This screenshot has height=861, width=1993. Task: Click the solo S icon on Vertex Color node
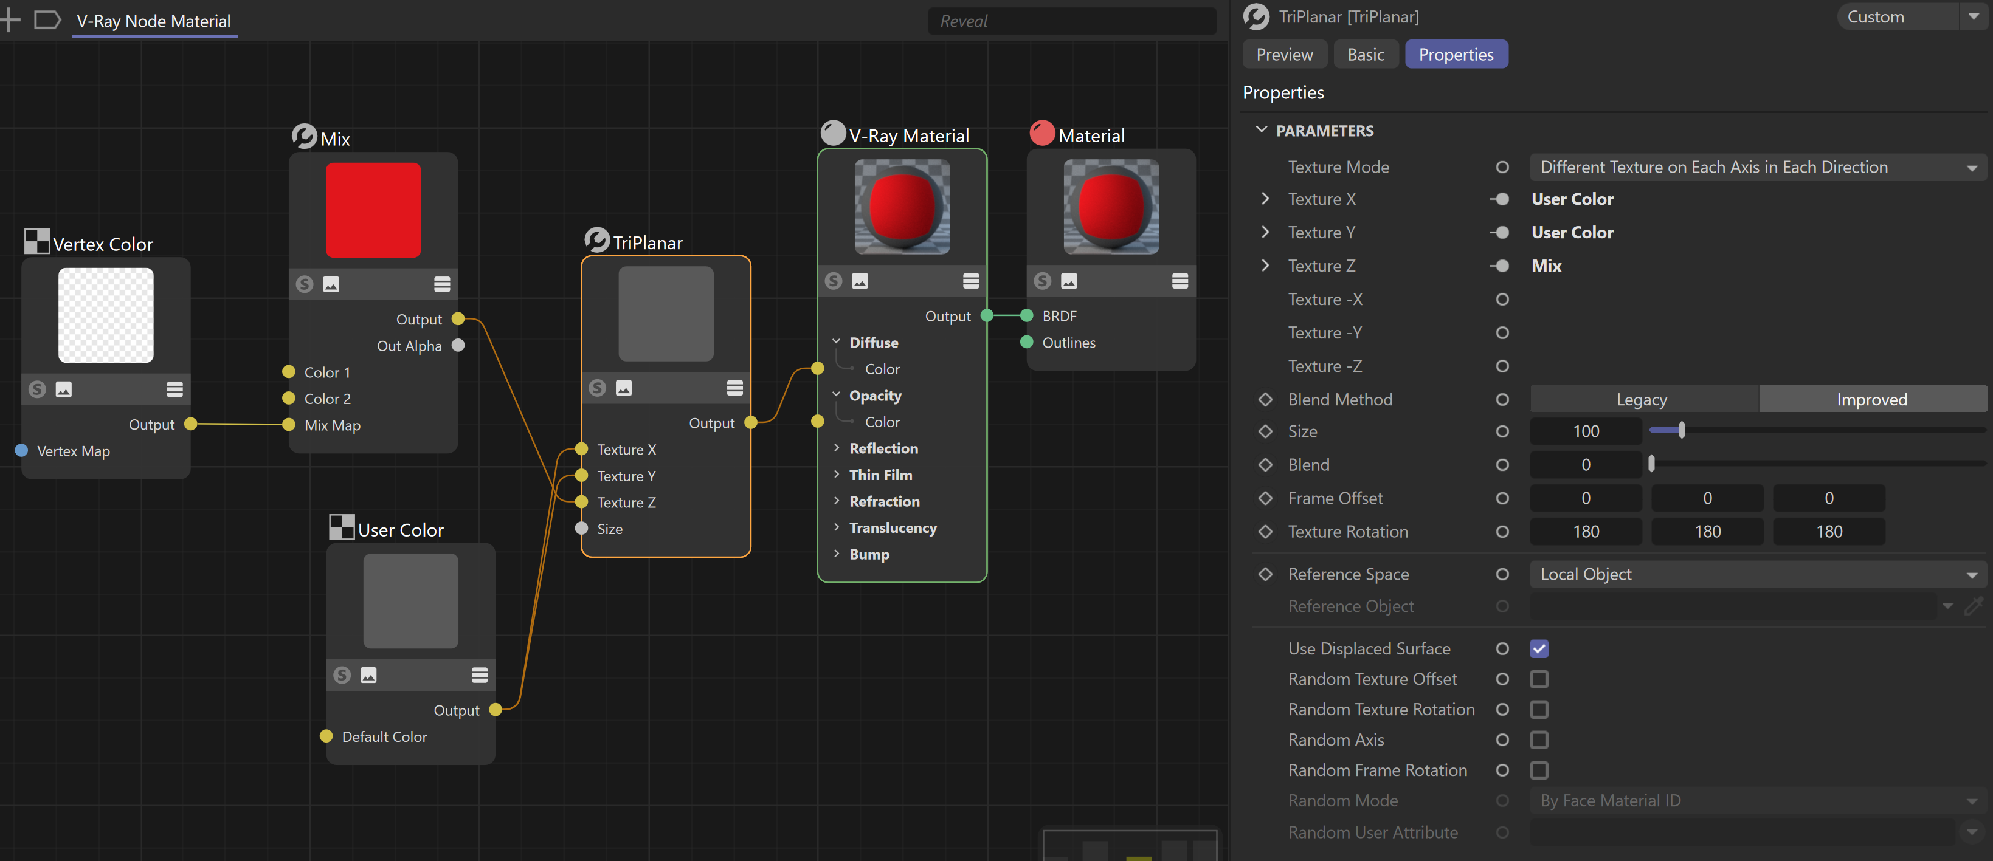point(37,389)
